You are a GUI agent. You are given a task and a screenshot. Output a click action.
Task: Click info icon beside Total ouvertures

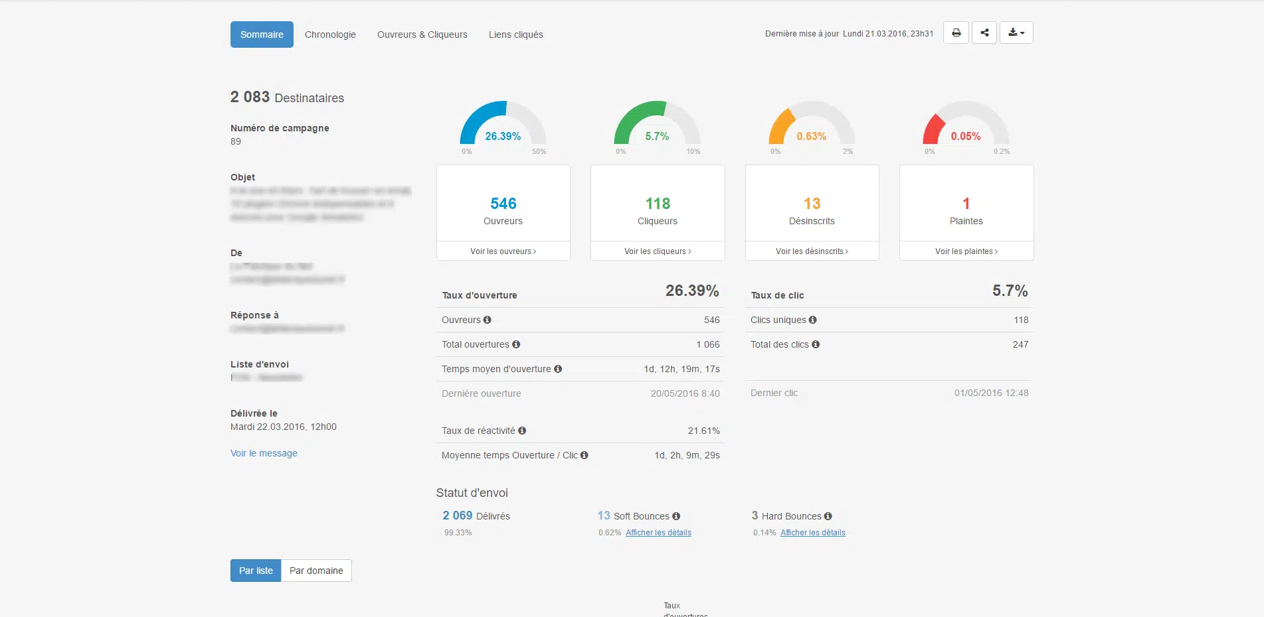coord(516,344)
